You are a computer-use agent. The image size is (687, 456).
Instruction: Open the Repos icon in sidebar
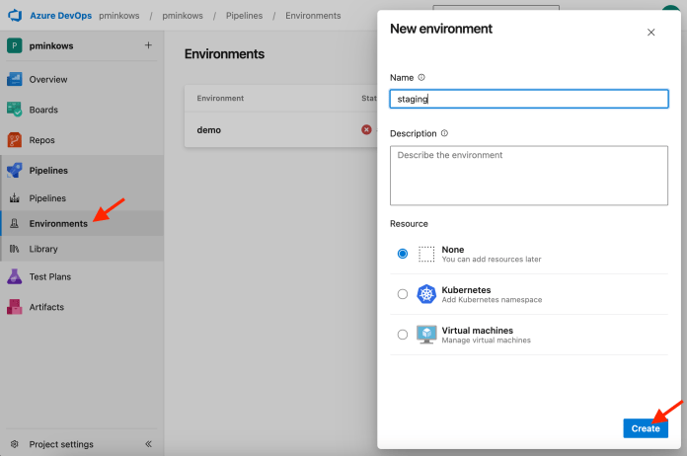(15, 140)
